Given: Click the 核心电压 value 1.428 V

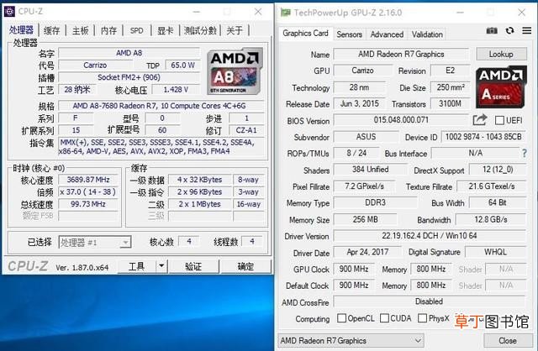Looking at the screenshot, I should (176, 90).
